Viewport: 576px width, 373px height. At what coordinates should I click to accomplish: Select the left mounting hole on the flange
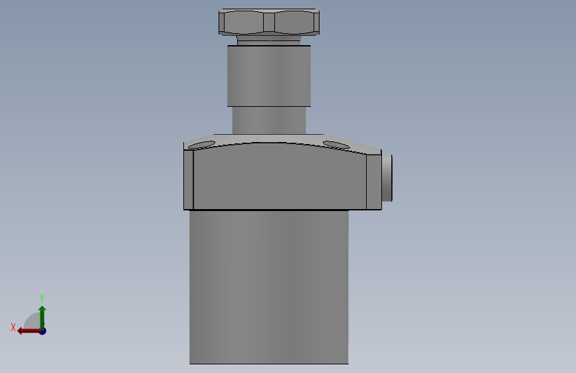tap(202, 145)
